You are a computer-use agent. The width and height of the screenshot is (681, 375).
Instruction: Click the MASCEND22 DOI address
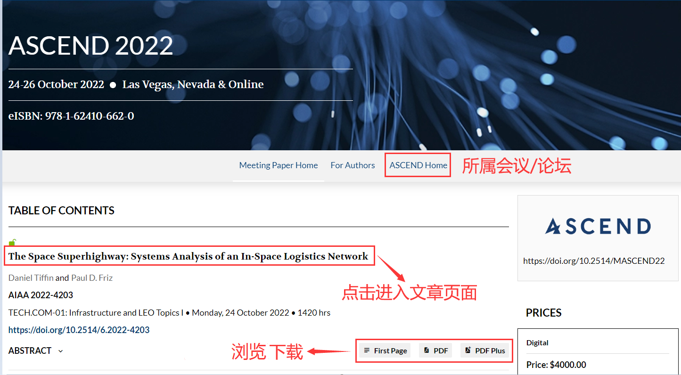(x=594, y=261)
